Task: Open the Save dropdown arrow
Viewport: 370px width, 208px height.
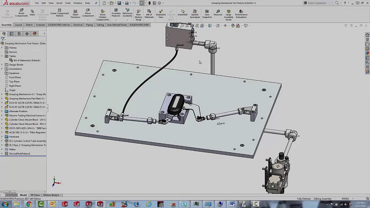Action: 122,3
